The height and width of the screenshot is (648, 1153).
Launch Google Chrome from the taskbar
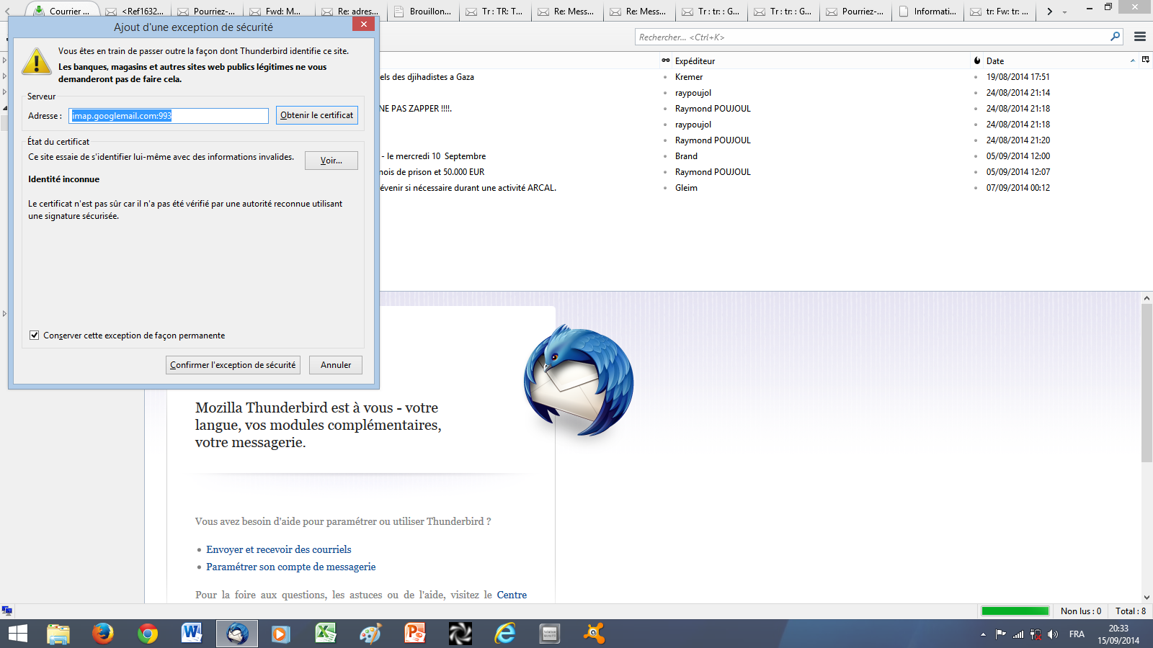point(148,634)
